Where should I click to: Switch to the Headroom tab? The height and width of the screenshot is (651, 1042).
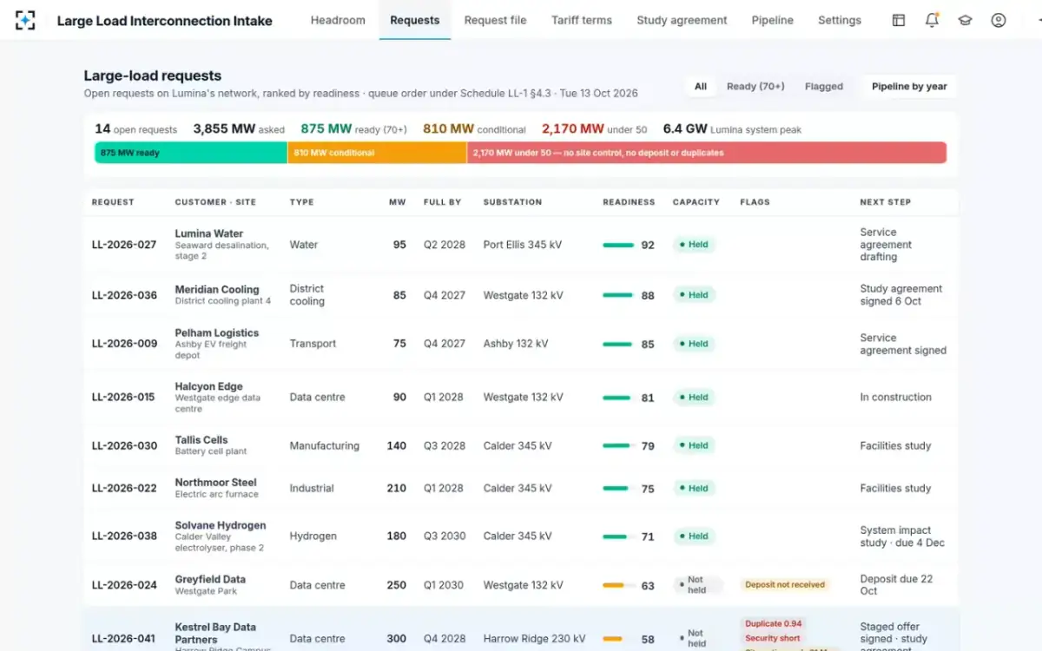click(x=338, y=20)
